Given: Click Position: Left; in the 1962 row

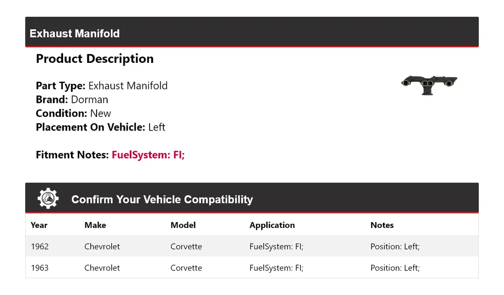Looking at the screenshot, I should click(395, 246).
